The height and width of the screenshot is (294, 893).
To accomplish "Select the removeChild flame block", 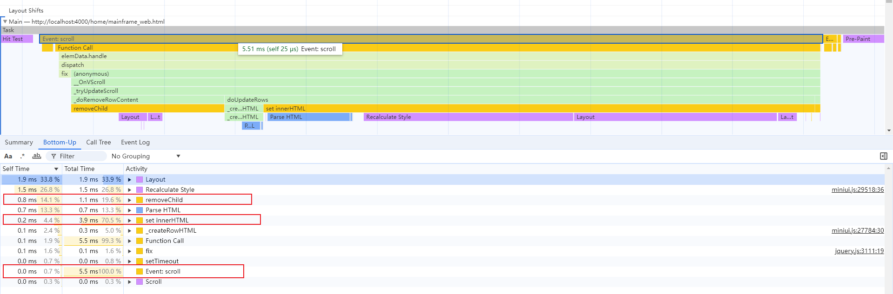I will [x=147, y=108].
